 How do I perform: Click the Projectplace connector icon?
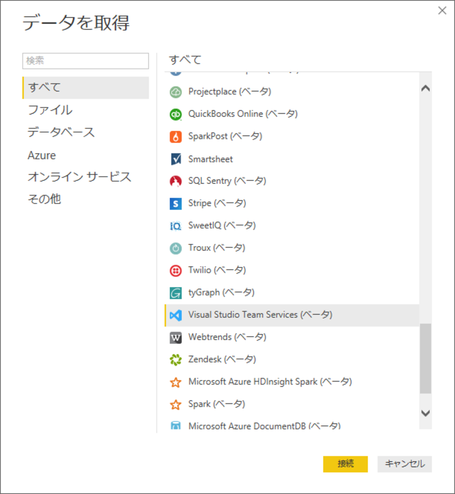(176, 92)
